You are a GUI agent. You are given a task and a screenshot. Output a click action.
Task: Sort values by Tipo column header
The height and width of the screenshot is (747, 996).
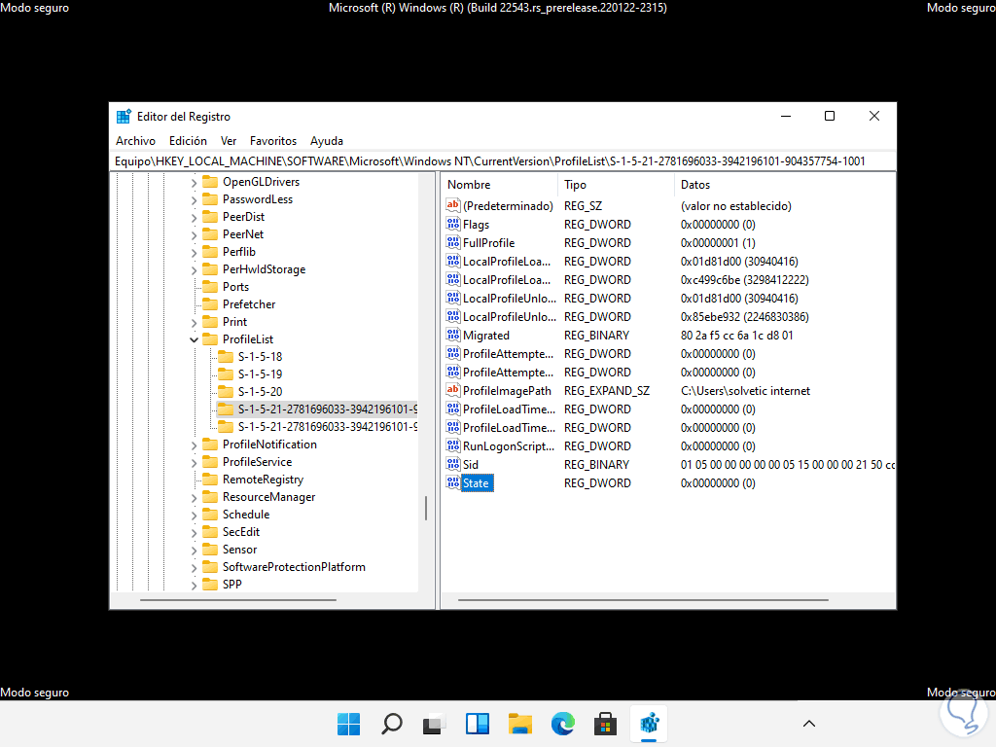pos(616,185)
